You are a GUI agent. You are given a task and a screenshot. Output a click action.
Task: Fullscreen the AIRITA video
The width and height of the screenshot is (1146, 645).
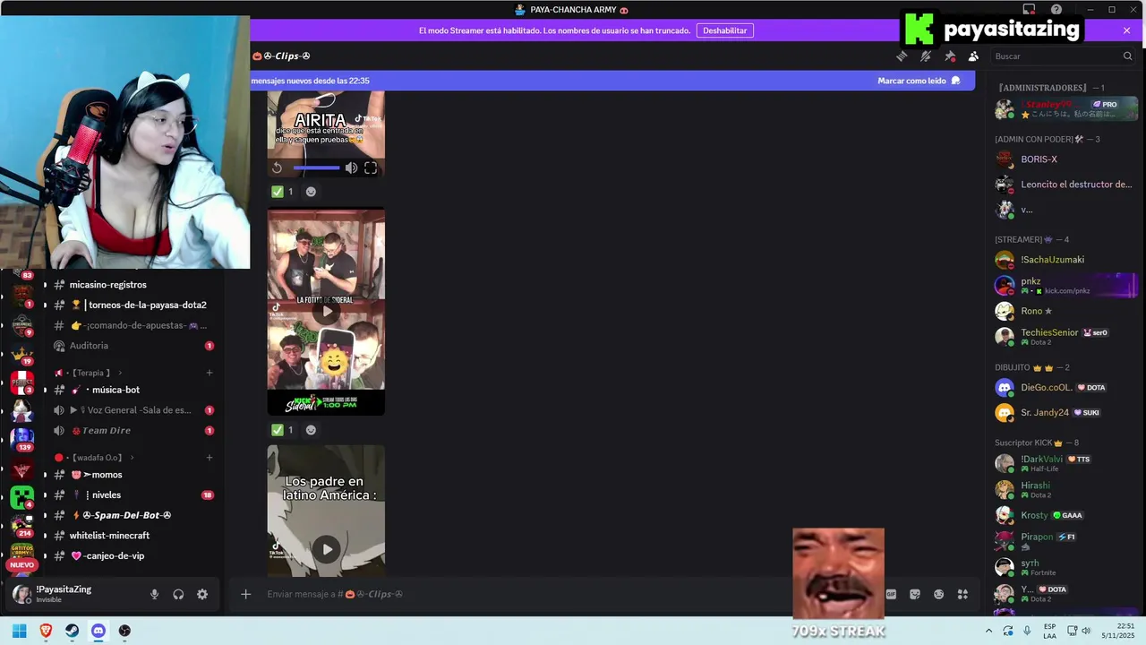[x=371, y=168]
